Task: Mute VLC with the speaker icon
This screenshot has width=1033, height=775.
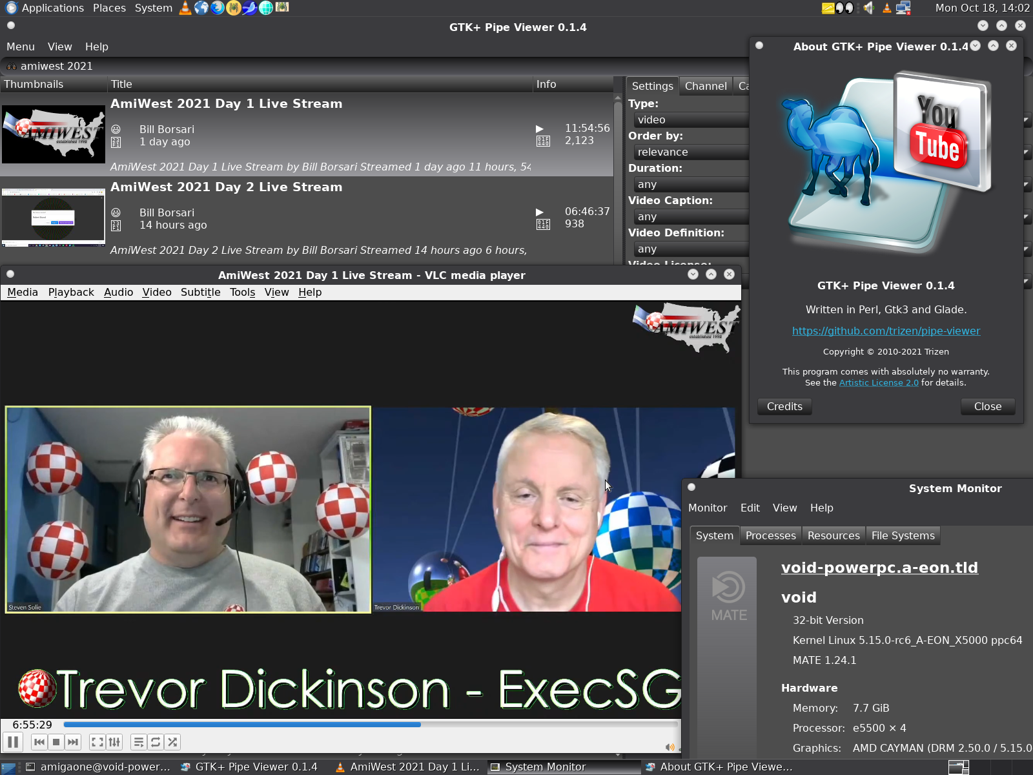Action: 670,747
